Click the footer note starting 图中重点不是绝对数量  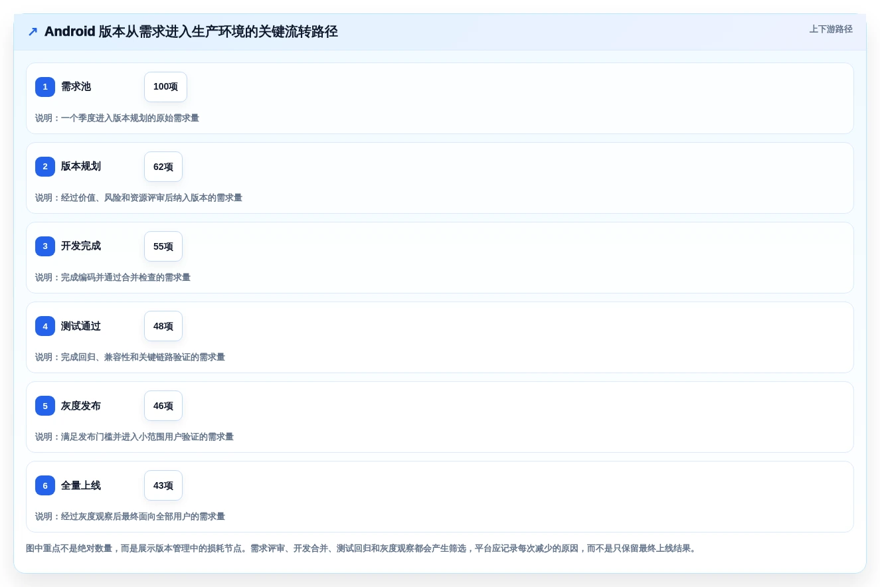point(361,548)
